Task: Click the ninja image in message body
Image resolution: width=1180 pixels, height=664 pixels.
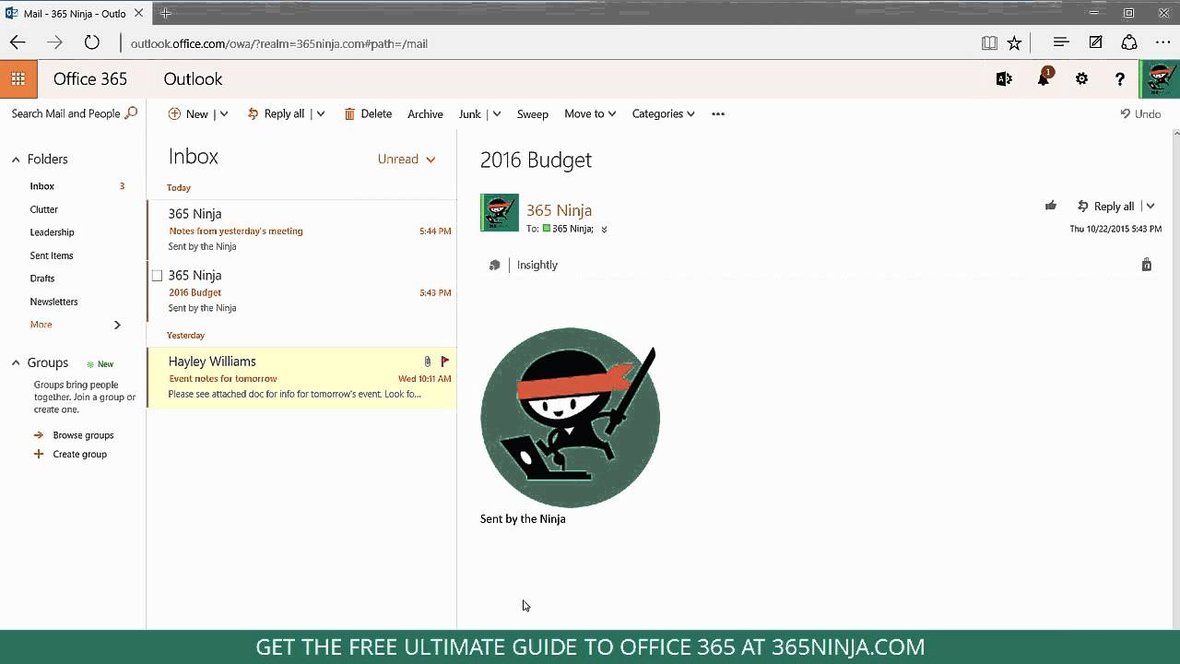Action: [x=570, y=417]
